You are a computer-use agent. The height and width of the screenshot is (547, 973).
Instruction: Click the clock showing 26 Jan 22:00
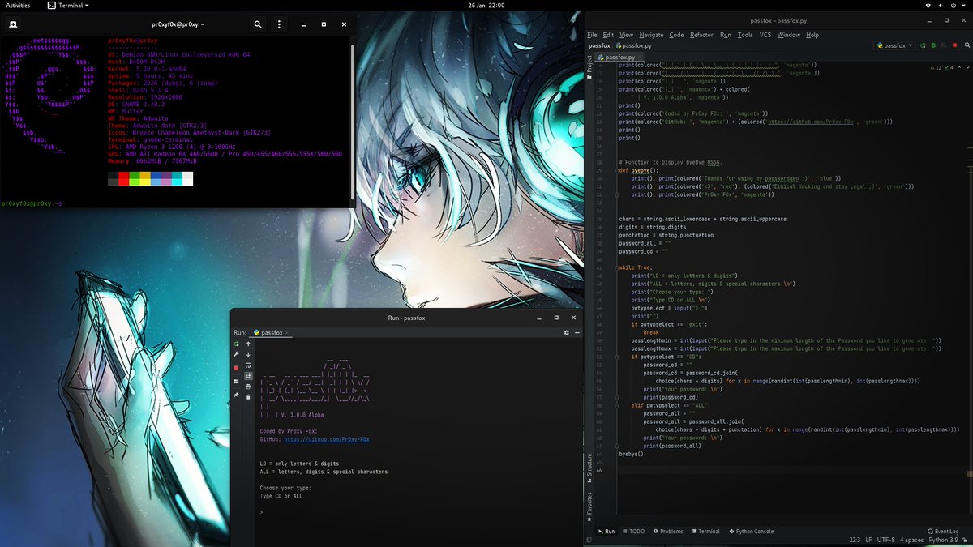(x=486, y=5)
